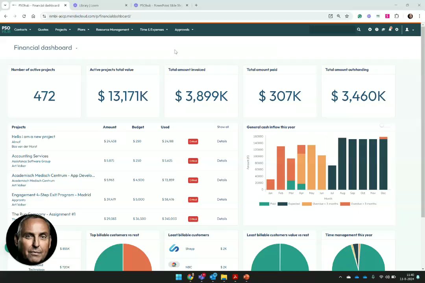The height and width of the screenshot is (283, 425).
Task: Expand the Projects menu
Action: coord(63,29)
